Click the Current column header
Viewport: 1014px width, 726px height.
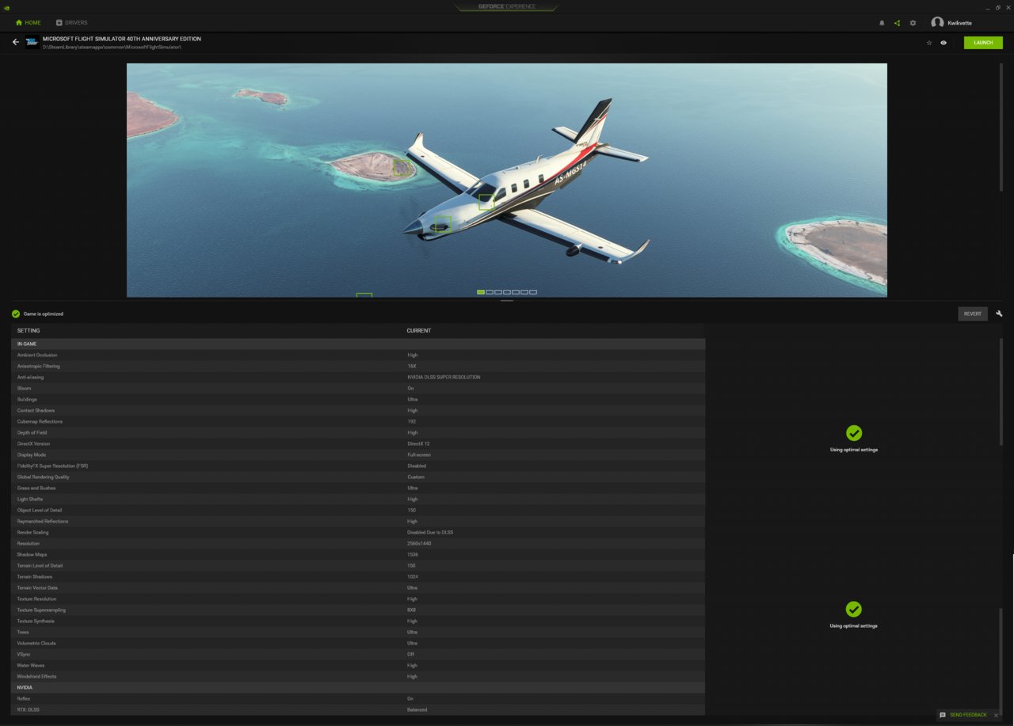(419, 331)
